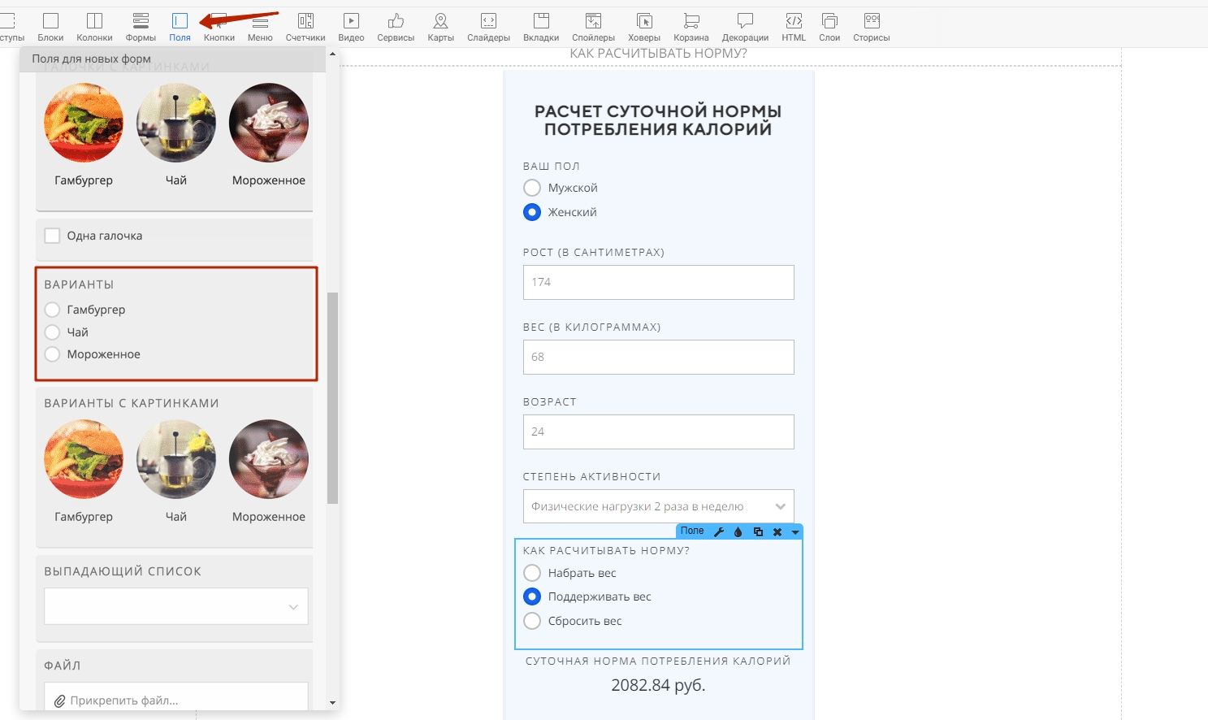Select the Поддерживать вес option
Image resolution: width=1208 pixels, height=720 pixels.
tap(532, 596)
